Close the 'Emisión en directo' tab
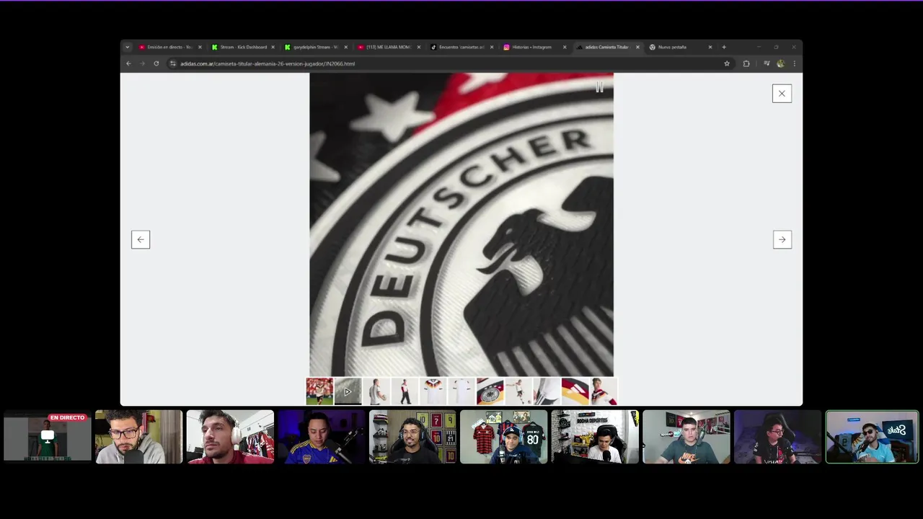 [x=200, y=47]
